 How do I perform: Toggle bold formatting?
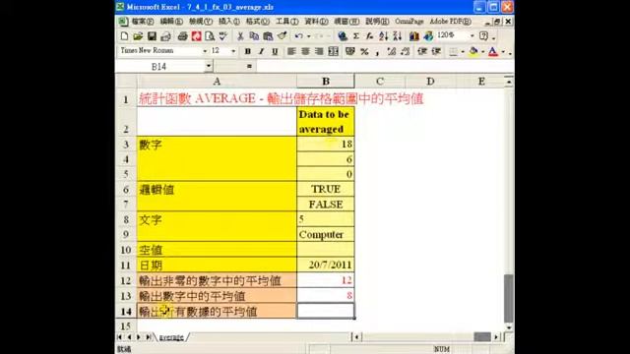pyautogui.click(x=248, y=51)
